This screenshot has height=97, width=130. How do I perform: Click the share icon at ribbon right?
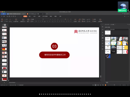pyautogui.click(x=125, y=16)
